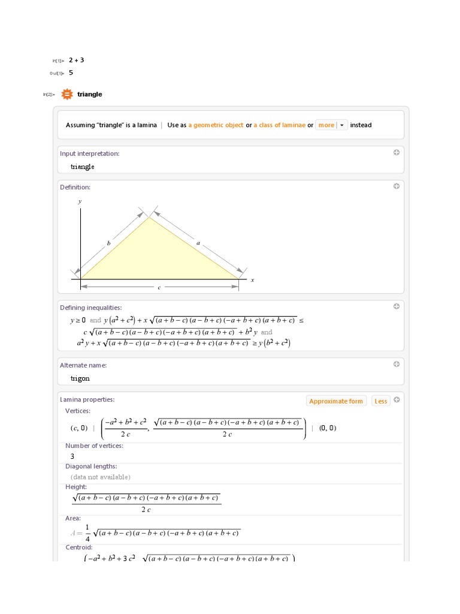460x614 pixels.
Task: Click the "2 + 3" input cell
Action: pyautogui.click(x=76, y=60)
